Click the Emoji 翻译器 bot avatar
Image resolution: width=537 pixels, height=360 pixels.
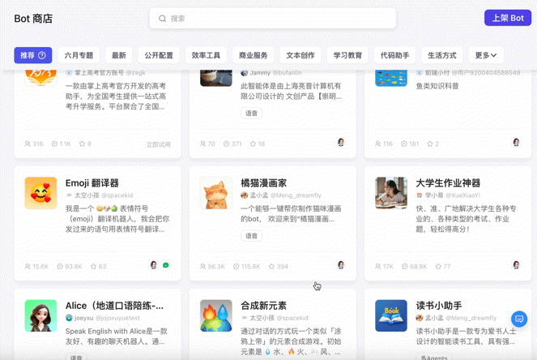40,193
